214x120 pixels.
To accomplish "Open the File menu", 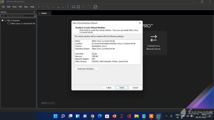I will tap(3, 7).
